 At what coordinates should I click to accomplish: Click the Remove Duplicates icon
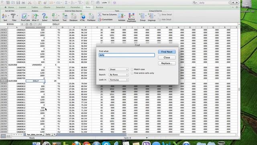pos(131,16)
